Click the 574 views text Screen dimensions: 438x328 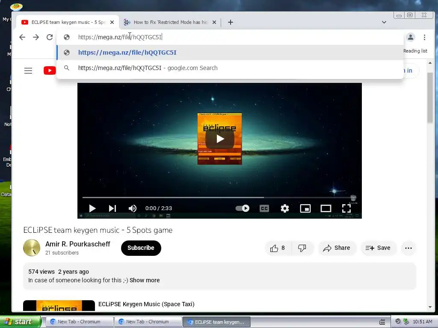41,272
